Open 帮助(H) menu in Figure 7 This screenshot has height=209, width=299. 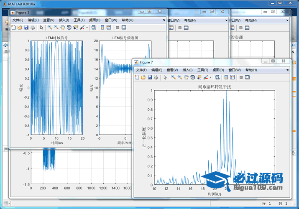coord(251,70)
